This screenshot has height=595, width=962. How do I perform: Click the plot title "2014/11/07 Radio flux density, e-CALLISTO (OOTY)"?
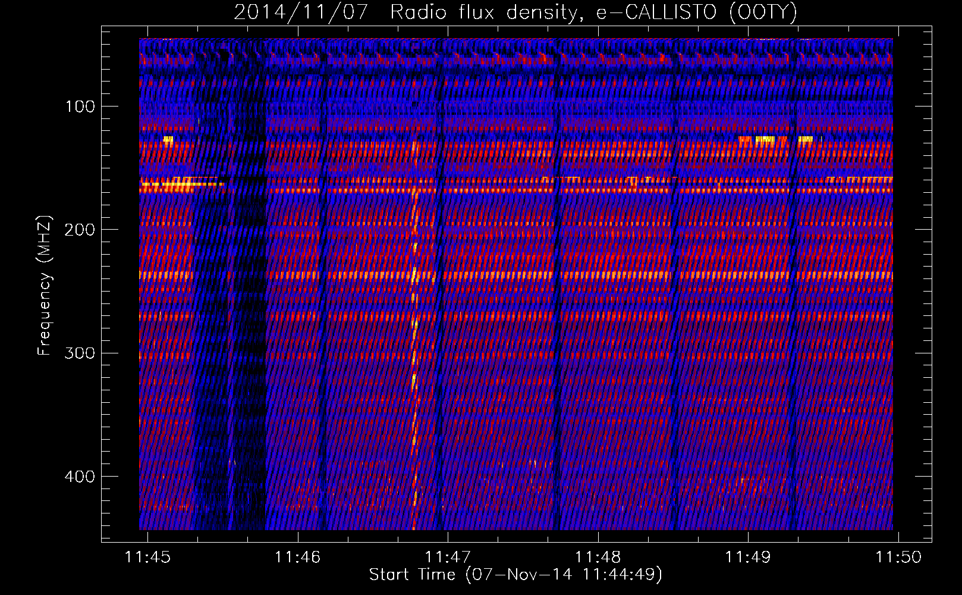(x=515, y=12)
